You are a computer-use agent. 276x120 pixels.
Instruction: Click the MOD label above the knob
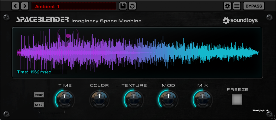click(x=168, y=85)
